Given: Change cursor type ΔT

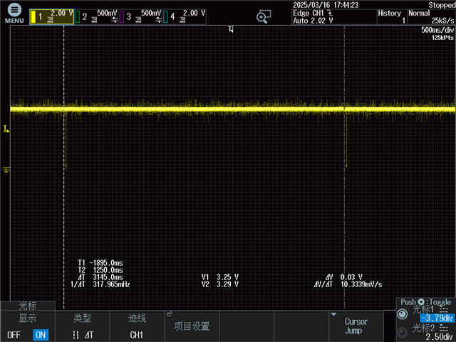Looking at the screenshot, I should 83,326.
